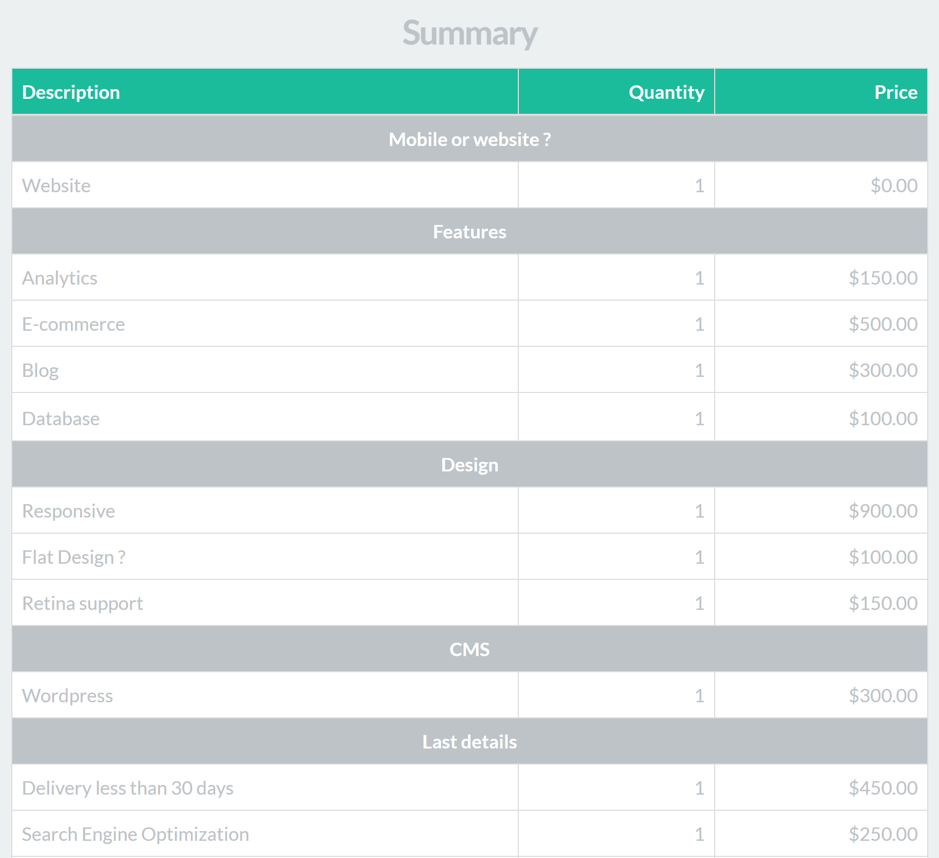Select the Retina support line item
939x858 pixels.
(x=82, y=602)
